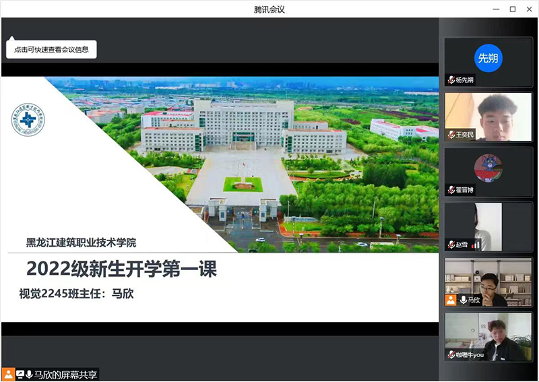Minimize the 腾讯会议 window
This screenshot has width=539, height=382.
click(x=496, y=9)
